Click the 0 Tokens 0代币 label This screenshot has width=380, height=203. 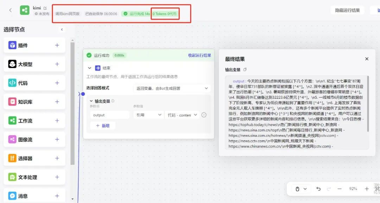pos(165,14)
